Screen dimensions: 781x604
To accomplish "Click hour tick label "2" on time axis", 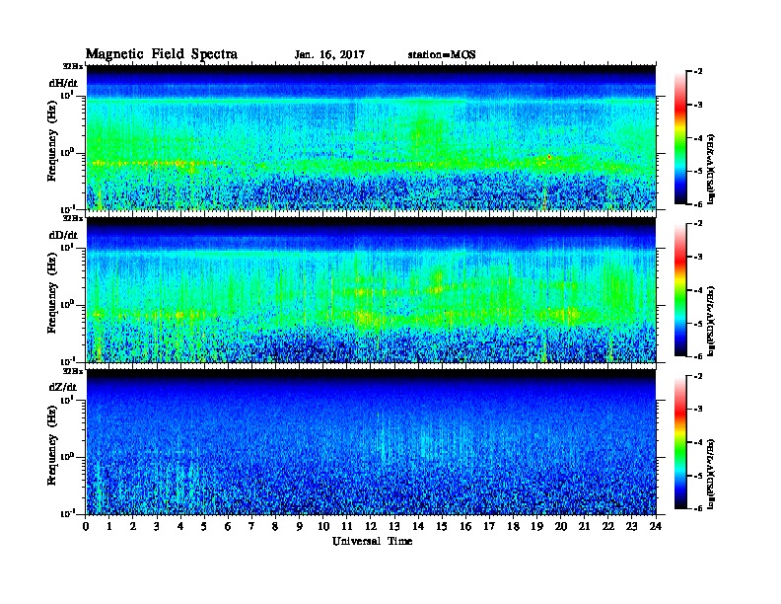I will 133,527.
